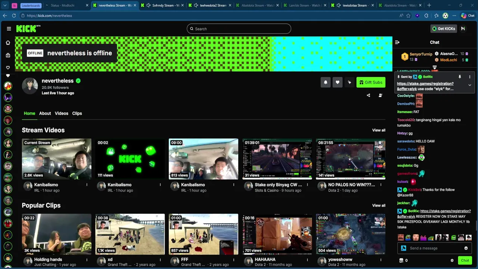Viewport: 478px width, 269px height.
Task: Switch to the Videos tab
Action: click(x=62, y=114)
